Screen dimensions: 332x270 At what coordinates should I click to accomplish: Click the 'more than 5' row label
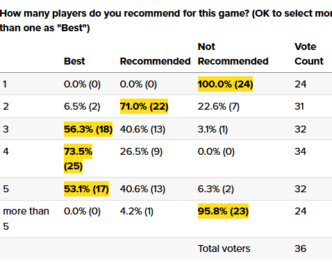coord(26,219)
